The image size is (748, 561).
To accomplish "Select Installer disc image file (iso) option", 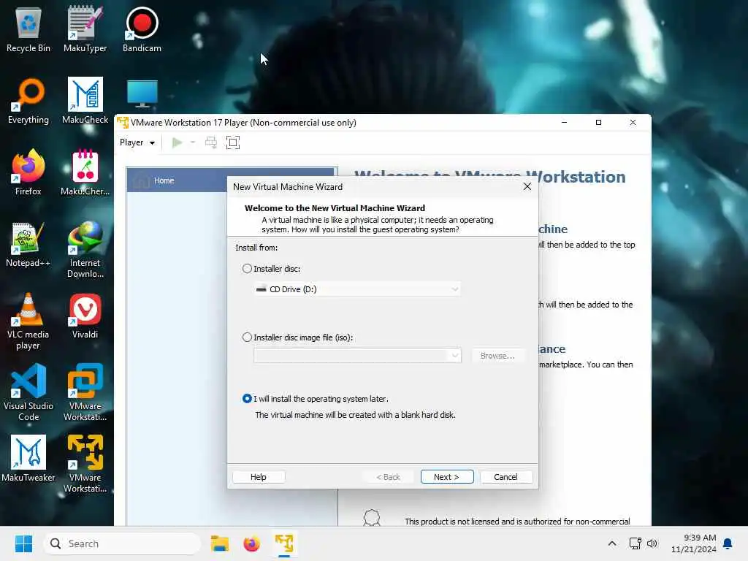I will pyautogui.click(x=247, y=337).
